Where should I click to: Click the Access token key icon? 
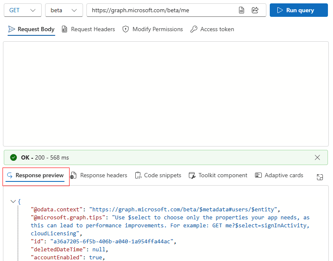pyautogui.click(x=194, y=29)
